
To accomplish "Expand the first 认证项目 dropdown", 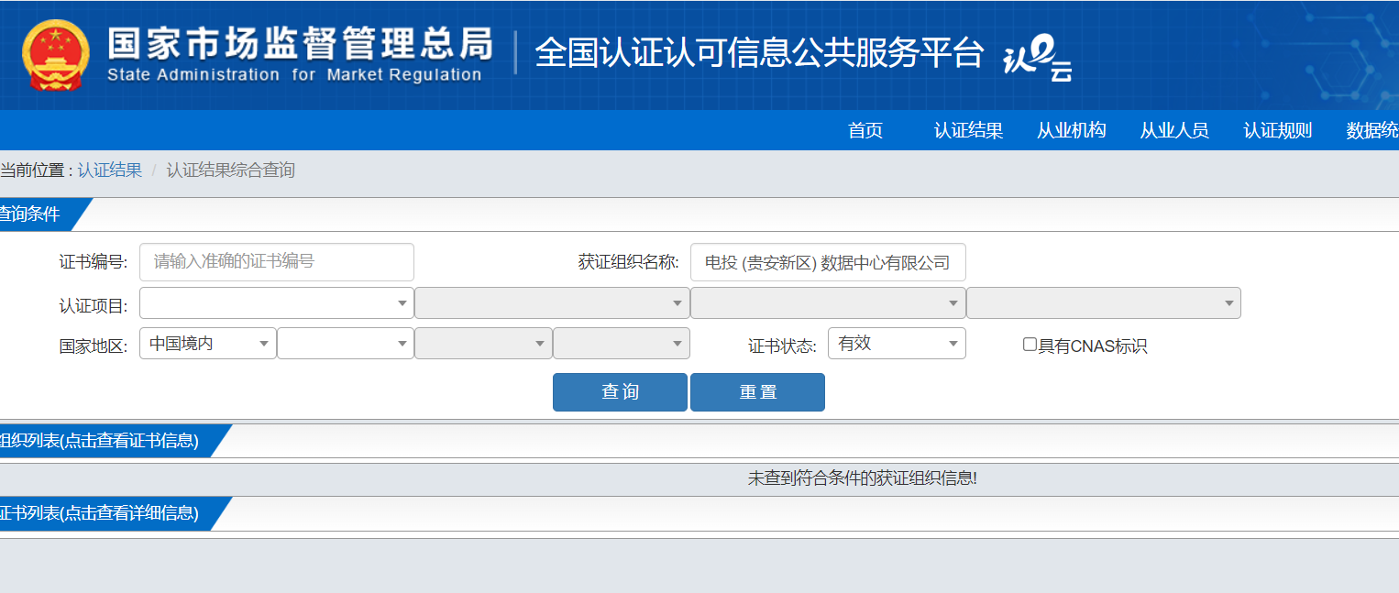I will click(x=277, y=303).
